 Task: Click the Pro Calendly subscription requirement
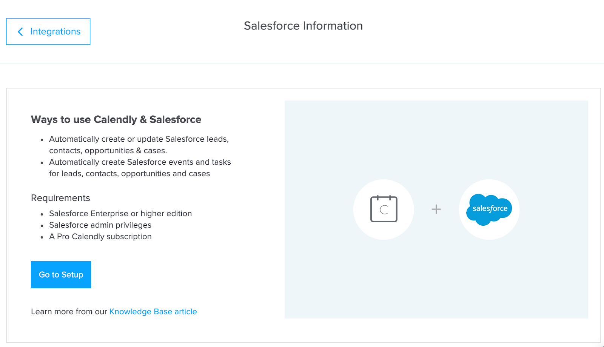[100, 236]
